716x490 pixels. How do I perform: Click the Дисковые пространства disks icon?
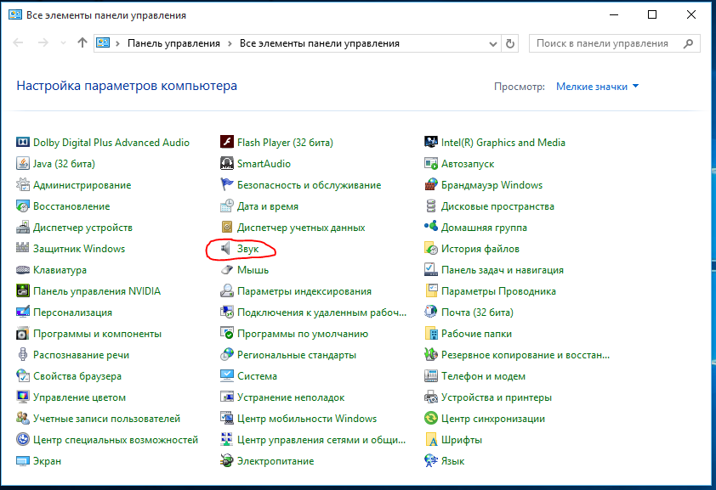point(431,206)
